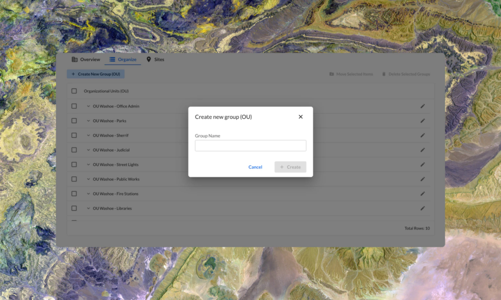Click inside the Group Name input field
Viewport: 501px width, 300px height.
pyautogui.click(x=250, y=145)
